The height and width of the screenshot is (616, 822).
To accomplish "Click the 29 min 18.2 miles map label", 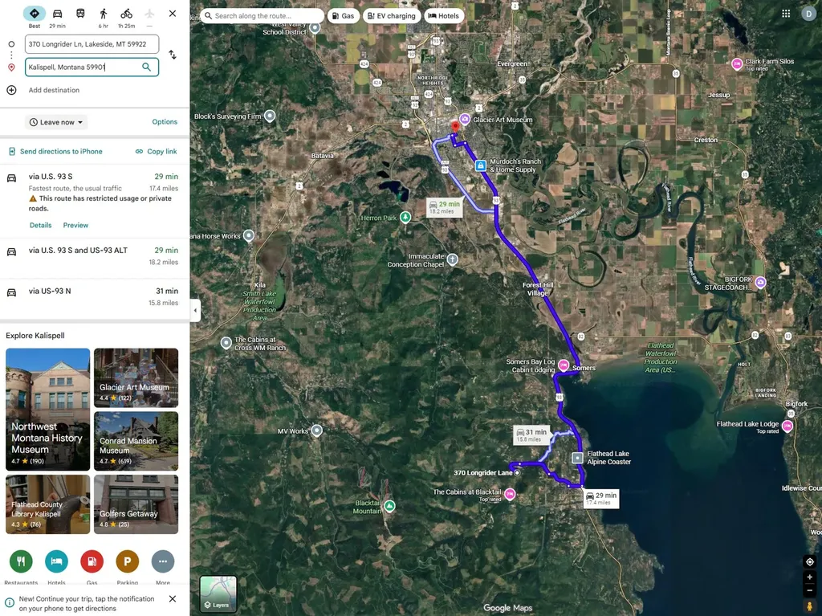I will (445, 207).
